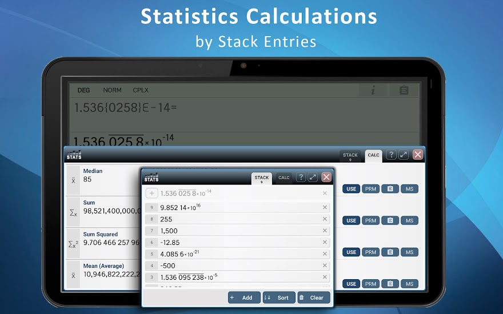Select stack row 6 value -12.85
503x314 pixels.
coord(237,242)
